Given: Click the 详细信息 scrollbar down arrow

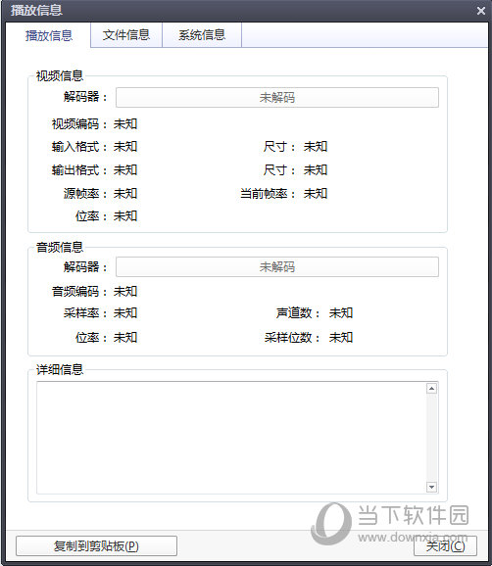Looking at the screenshot, I should click(431, 487).
